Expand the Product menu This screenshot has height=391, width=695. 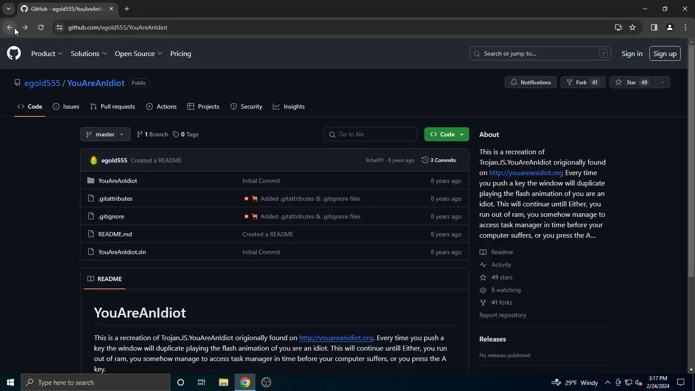47,53
